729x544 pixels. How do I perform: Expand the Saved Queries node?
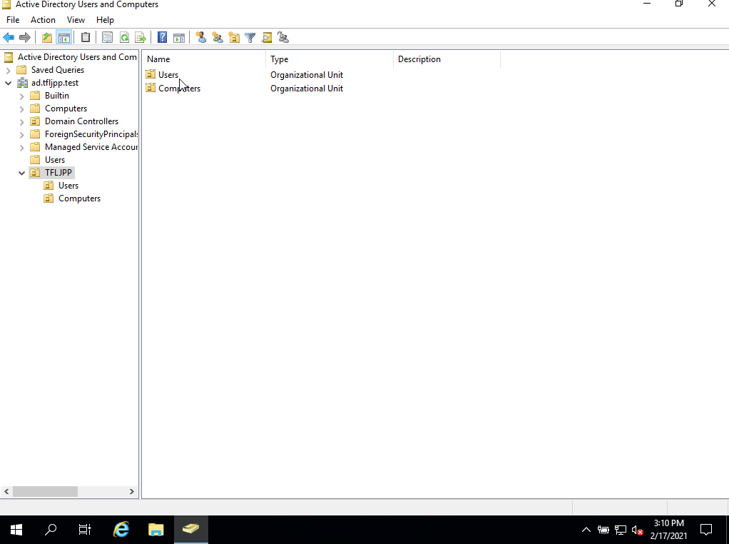click(9, 70)
